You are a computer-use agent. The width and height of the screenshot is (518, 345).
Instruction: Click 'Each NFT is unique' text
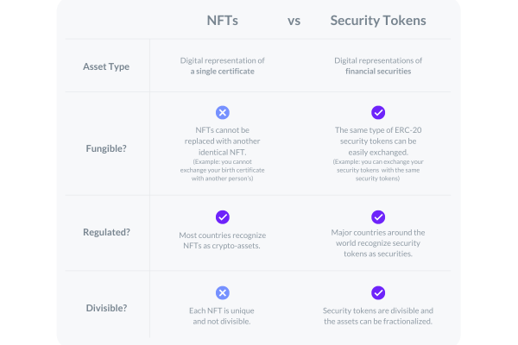point(222,310)
